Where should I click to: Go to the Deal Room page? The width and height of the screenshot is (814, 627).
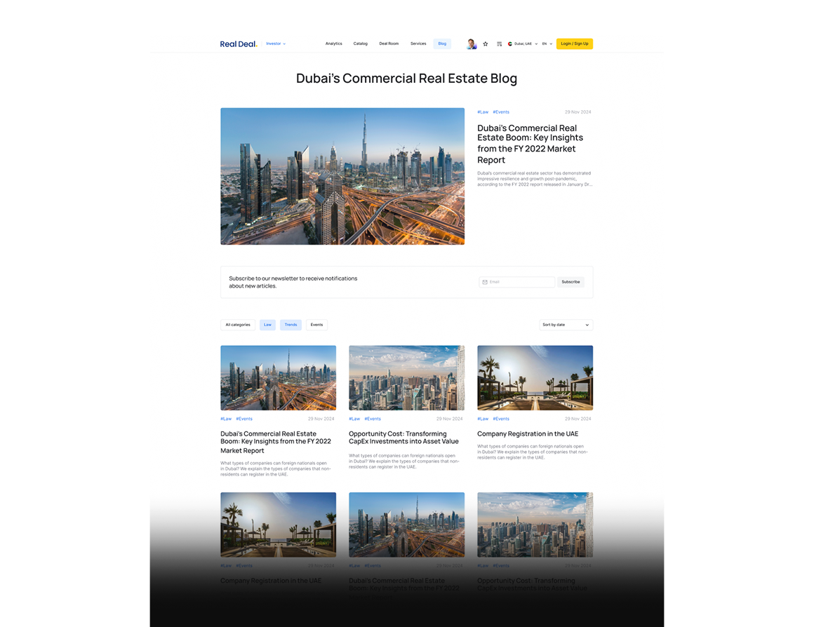389,43
